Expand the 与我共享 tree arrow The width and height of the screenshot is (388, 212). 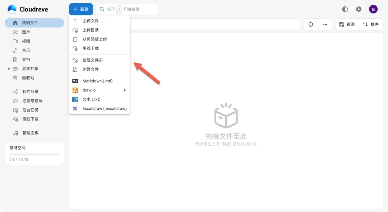pyautogui.click(x=9, y=69)
